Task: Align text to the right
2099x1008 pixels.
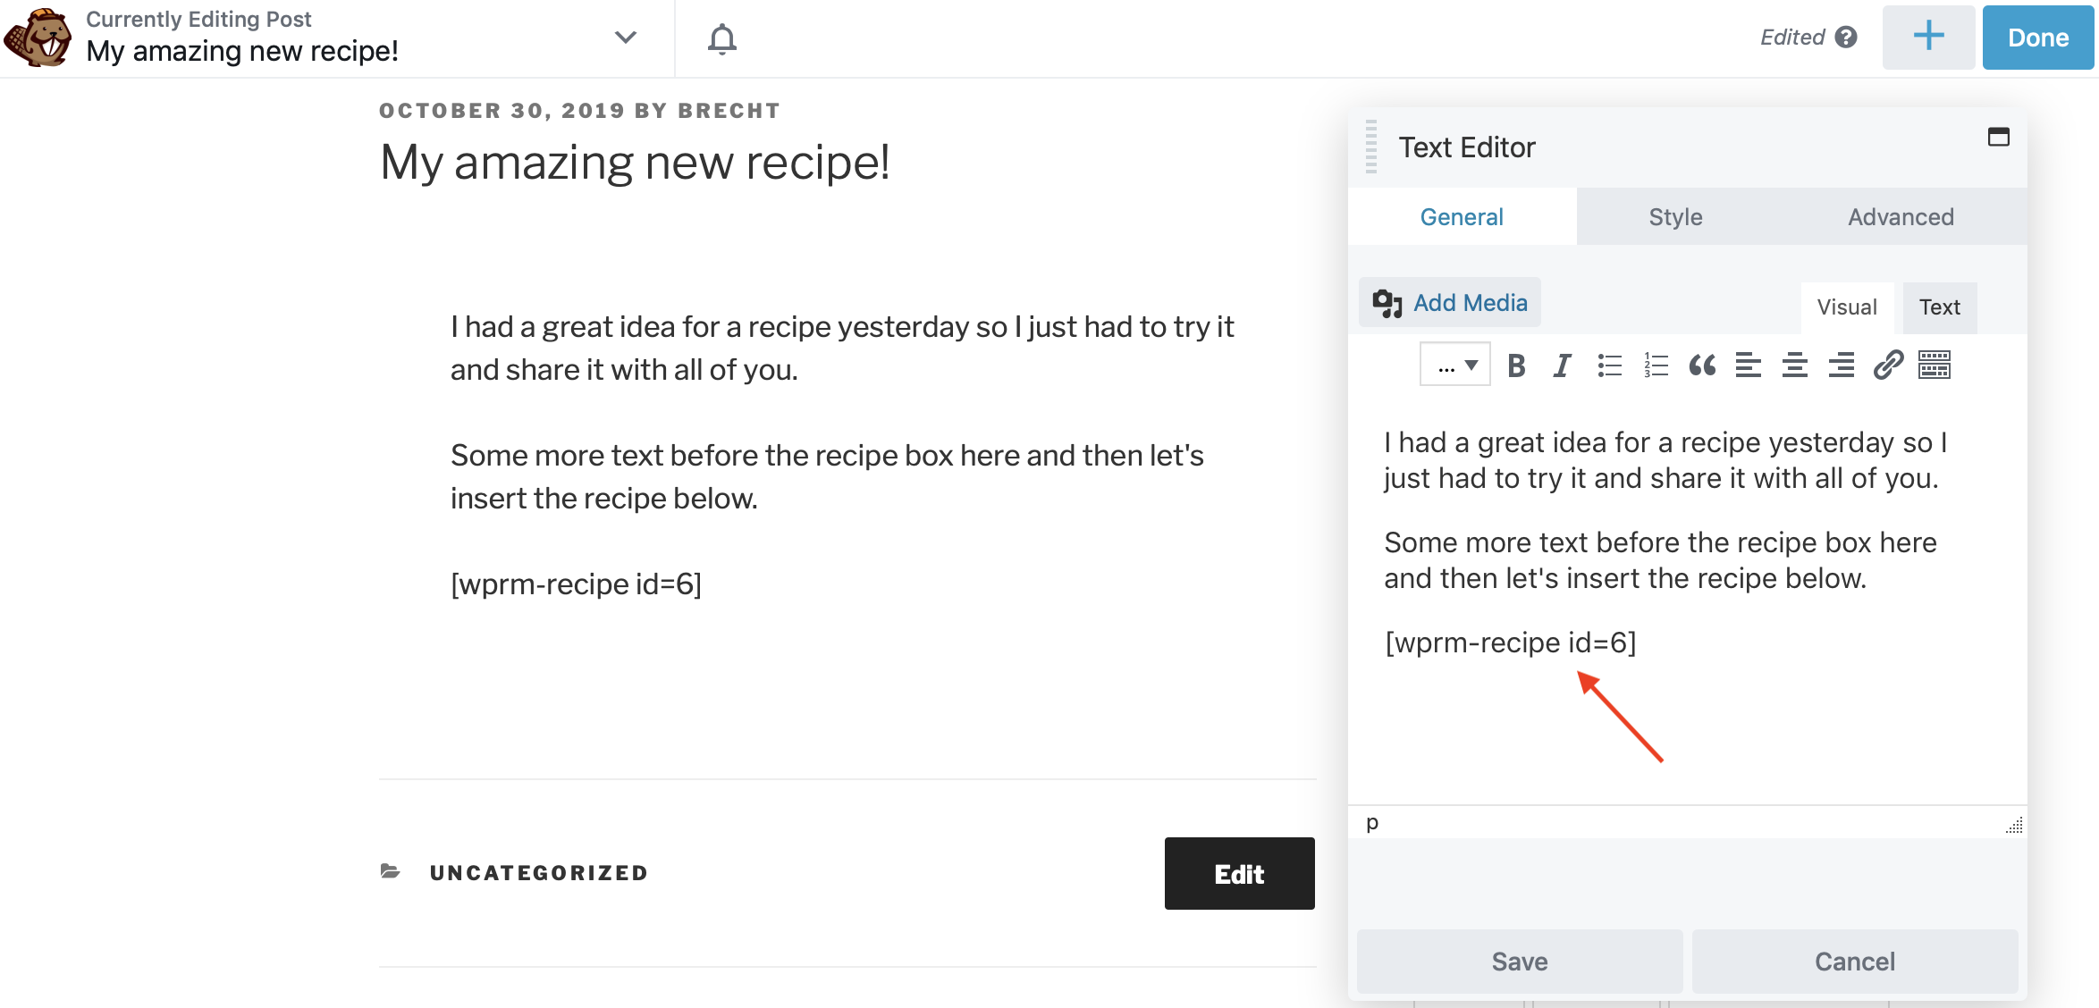Action: [x=1842, y=365]
